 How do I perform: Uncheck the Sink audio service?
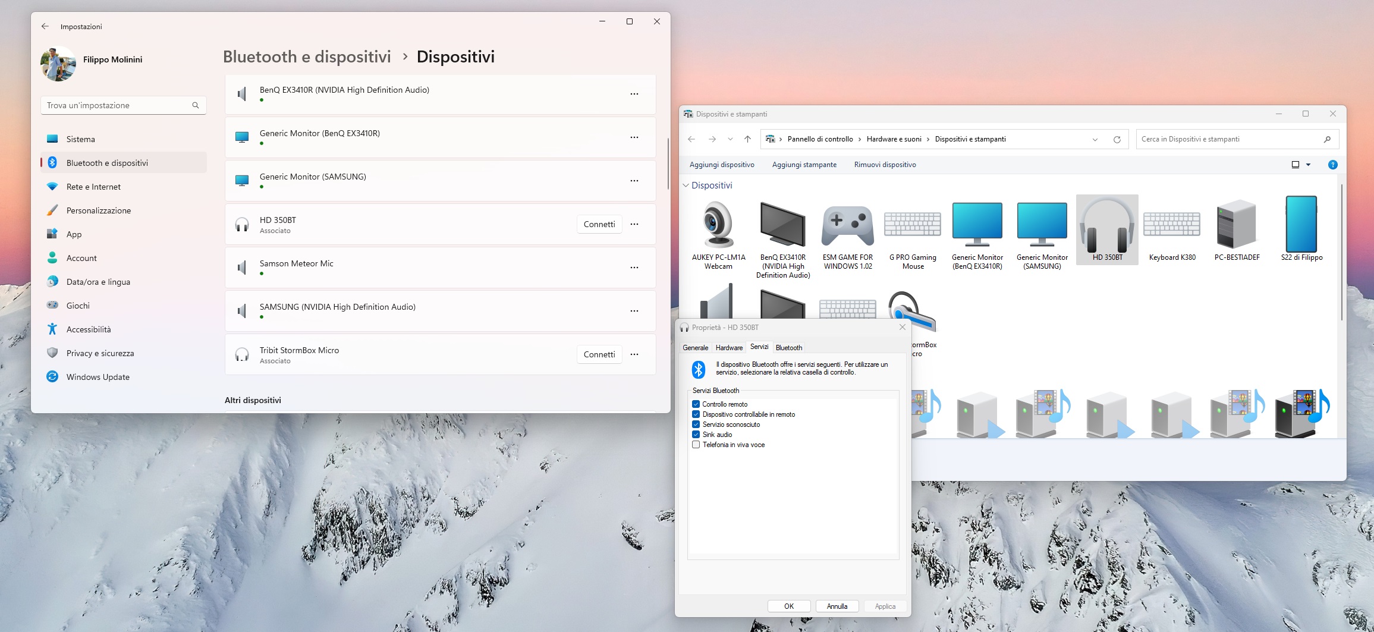(x=696, y=435)
